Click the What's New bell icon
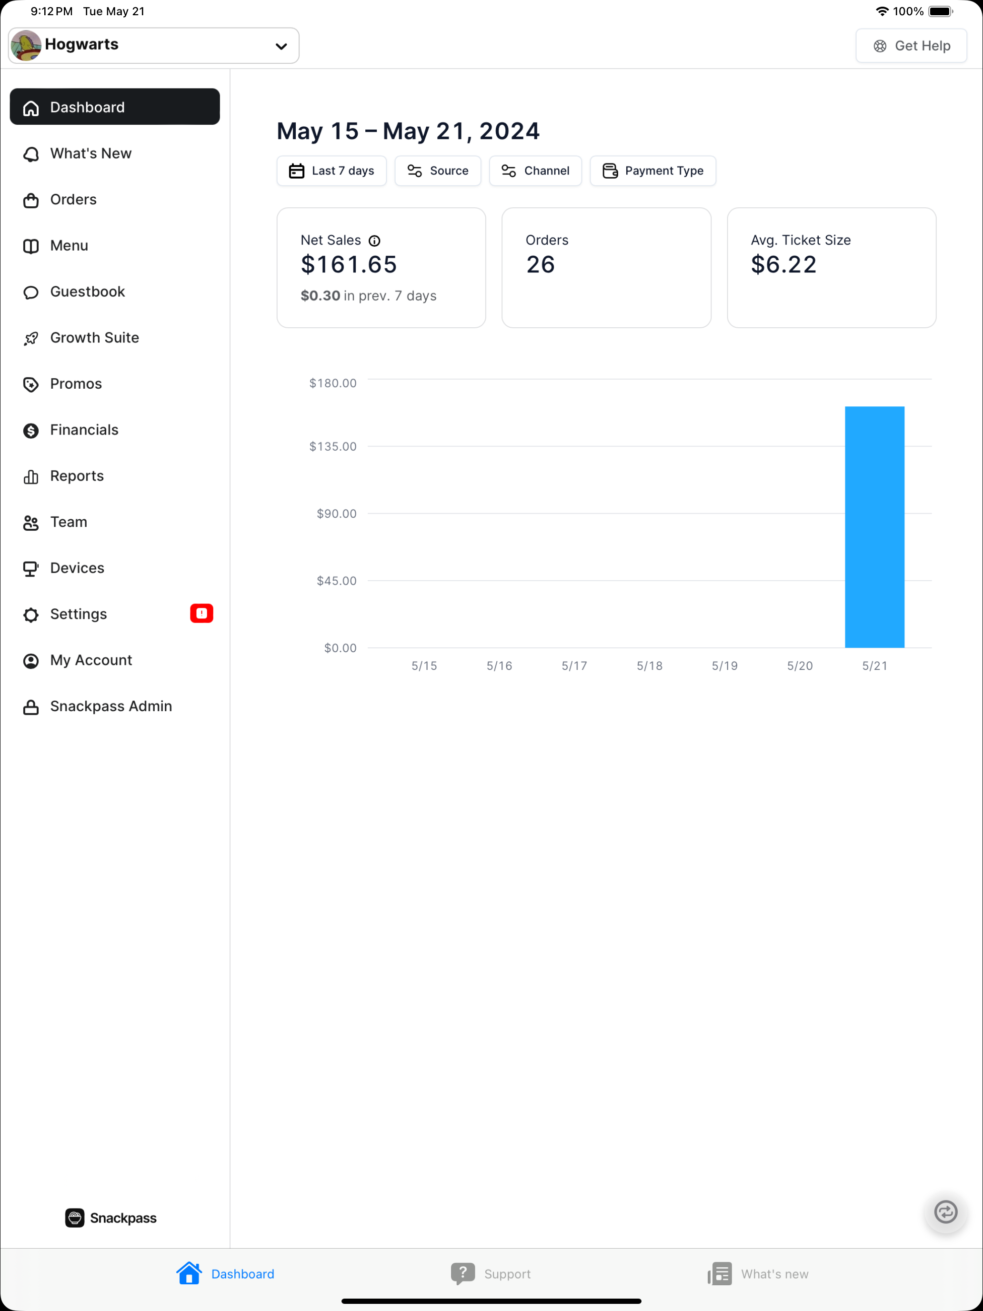 31,154
